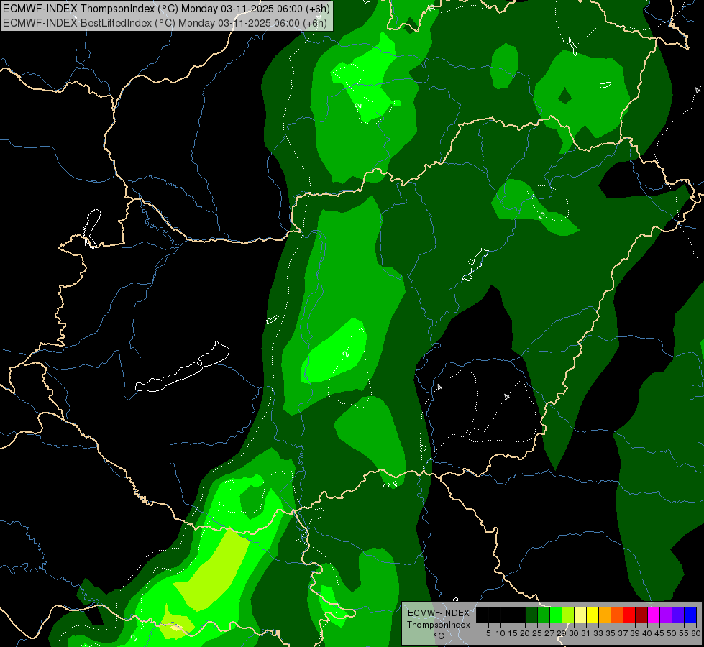Choose the red-orange 35–37 legend swatch

617,615
